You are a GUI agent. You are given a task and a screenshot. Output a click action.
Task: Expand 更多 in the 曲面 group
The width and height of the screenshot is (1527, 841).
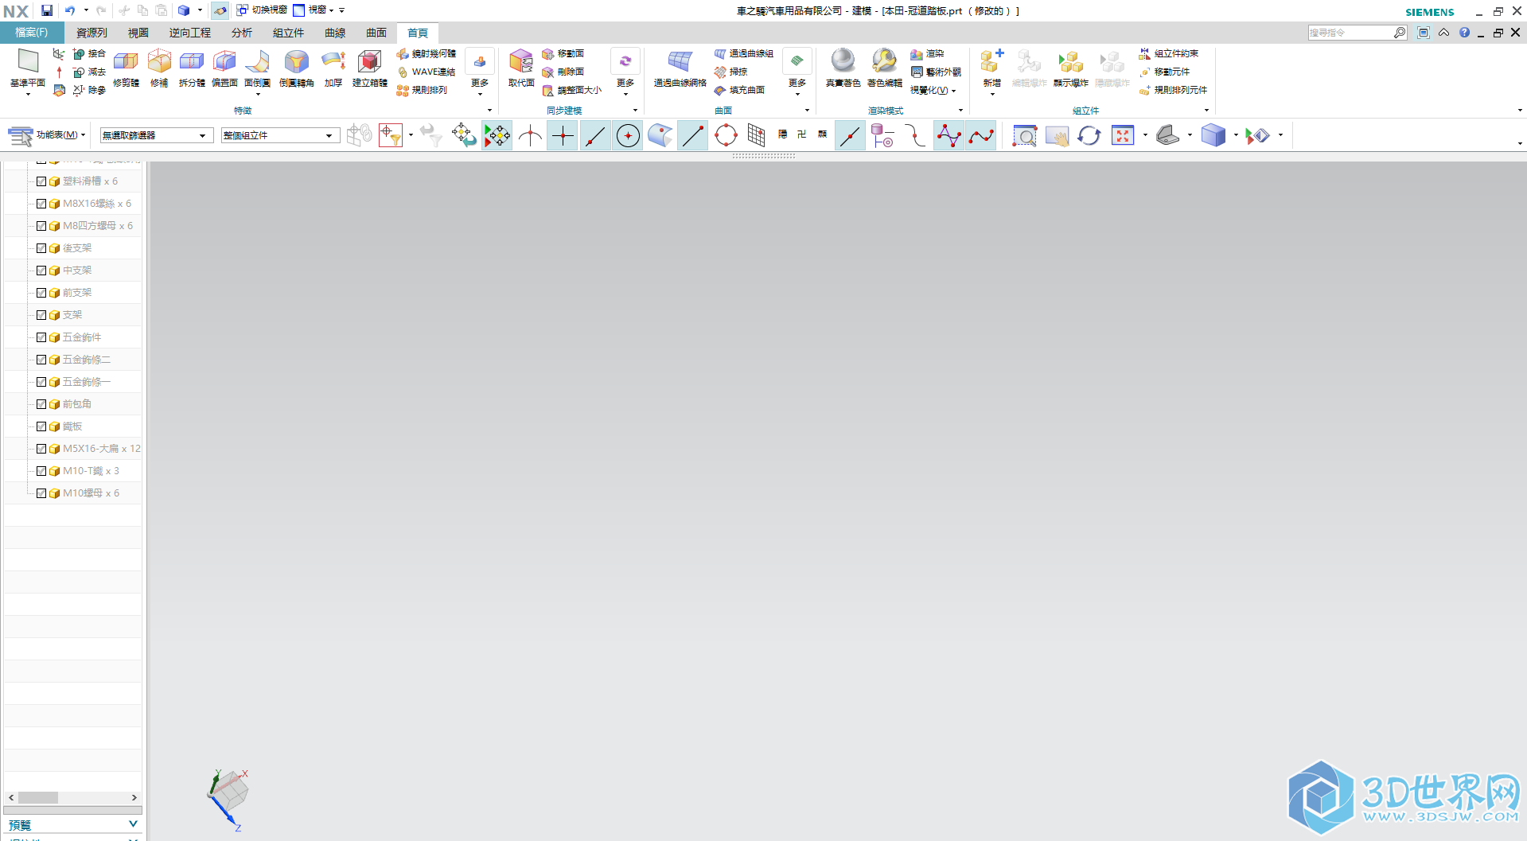click(797, 73)
